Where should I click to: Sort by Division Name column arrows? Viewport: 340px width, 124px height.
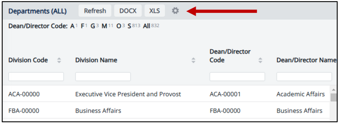pyautogui.click(x=194, y=60)
